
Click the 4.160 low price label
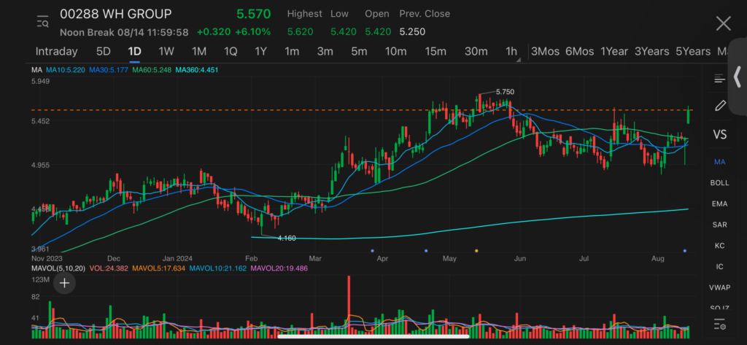(287, 238)
